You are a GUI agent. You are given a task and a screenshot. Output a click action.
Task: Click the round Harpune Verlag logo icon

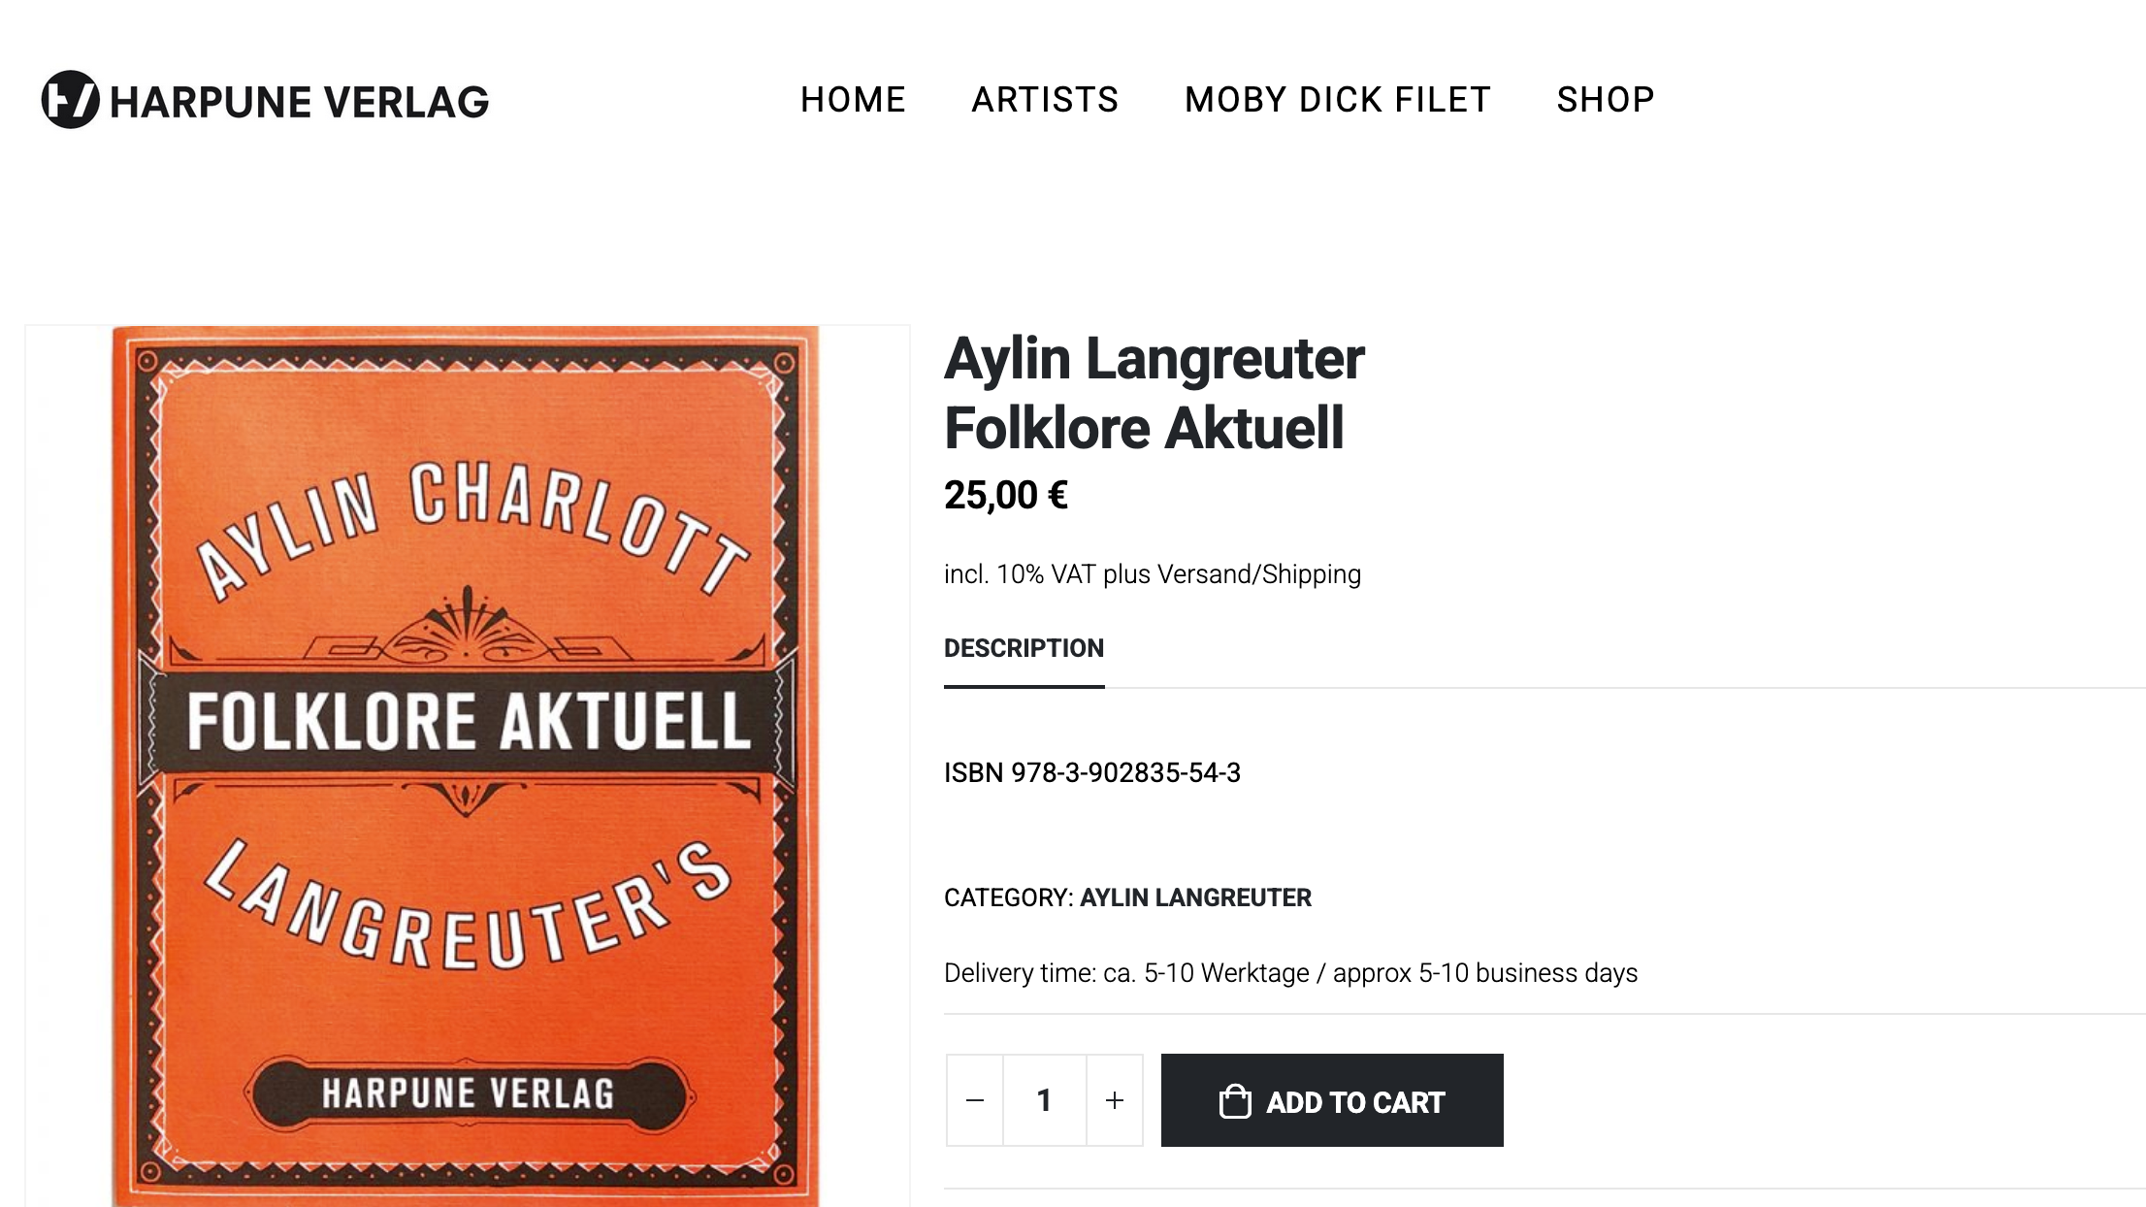coord(70,100)
